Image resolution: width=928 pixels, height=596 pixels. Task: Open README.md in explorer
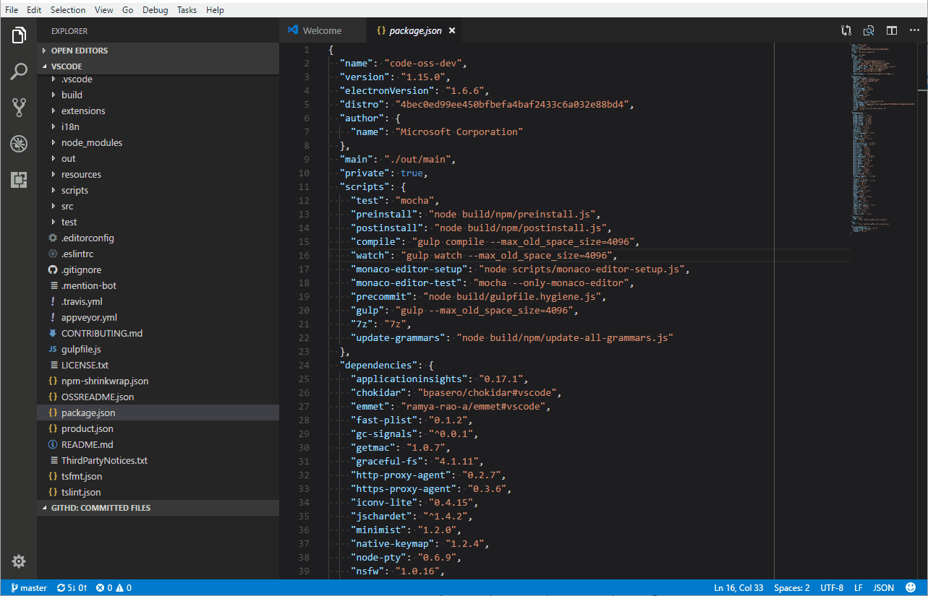[x=158, y=444]
